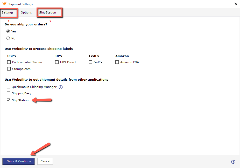This screenshot has height=168, width=240.
Task: Check QuickBooks Shipping Manager
Action: coord(9,87)
